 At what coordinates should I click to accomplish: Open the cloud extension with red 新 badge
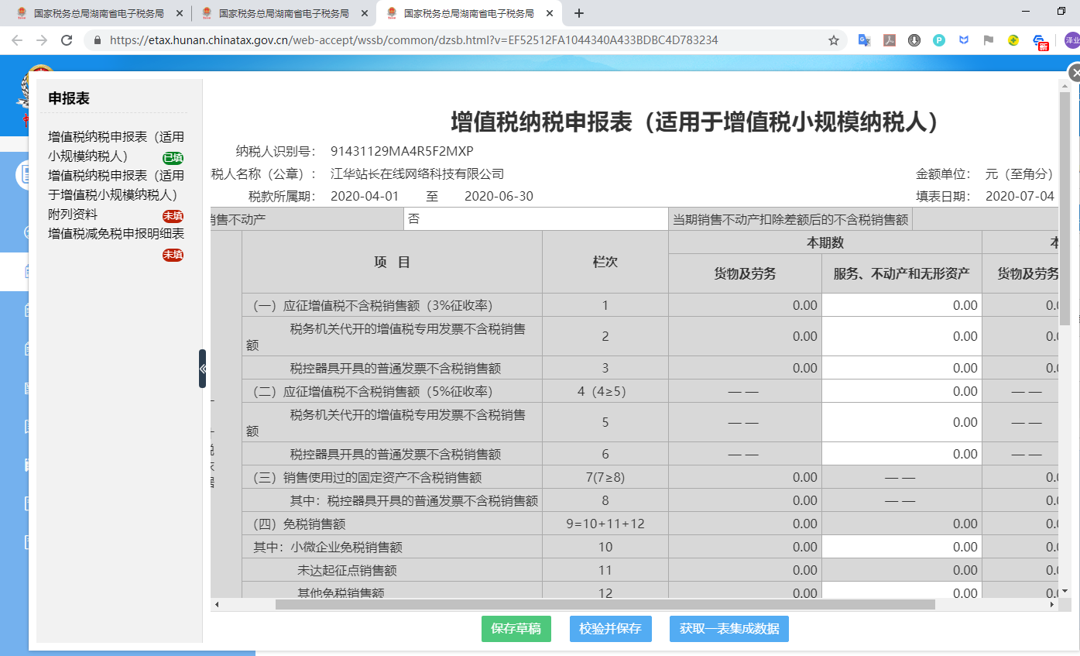pyautogui.click(x=1041, y=42)
